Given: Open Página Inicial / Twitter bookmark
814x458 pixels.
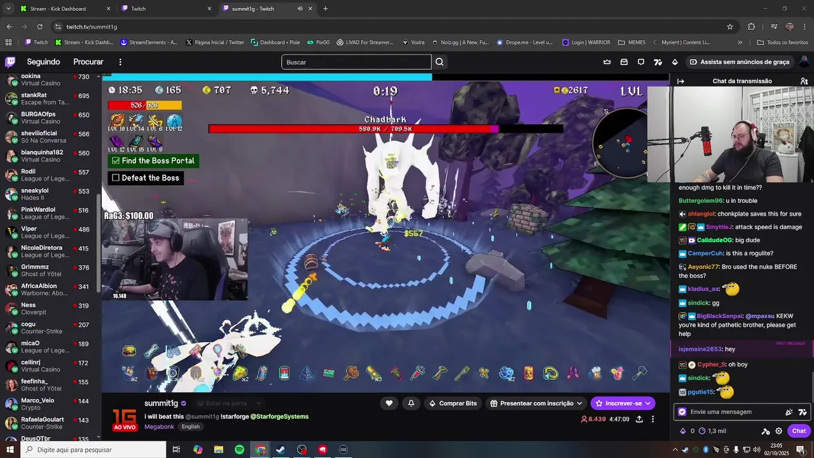Looking at the screenshot, I should pos(215,43).
